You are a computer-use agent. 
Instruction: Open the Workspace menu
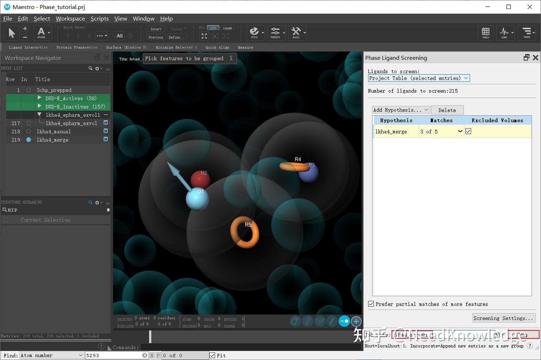[70, 18]
